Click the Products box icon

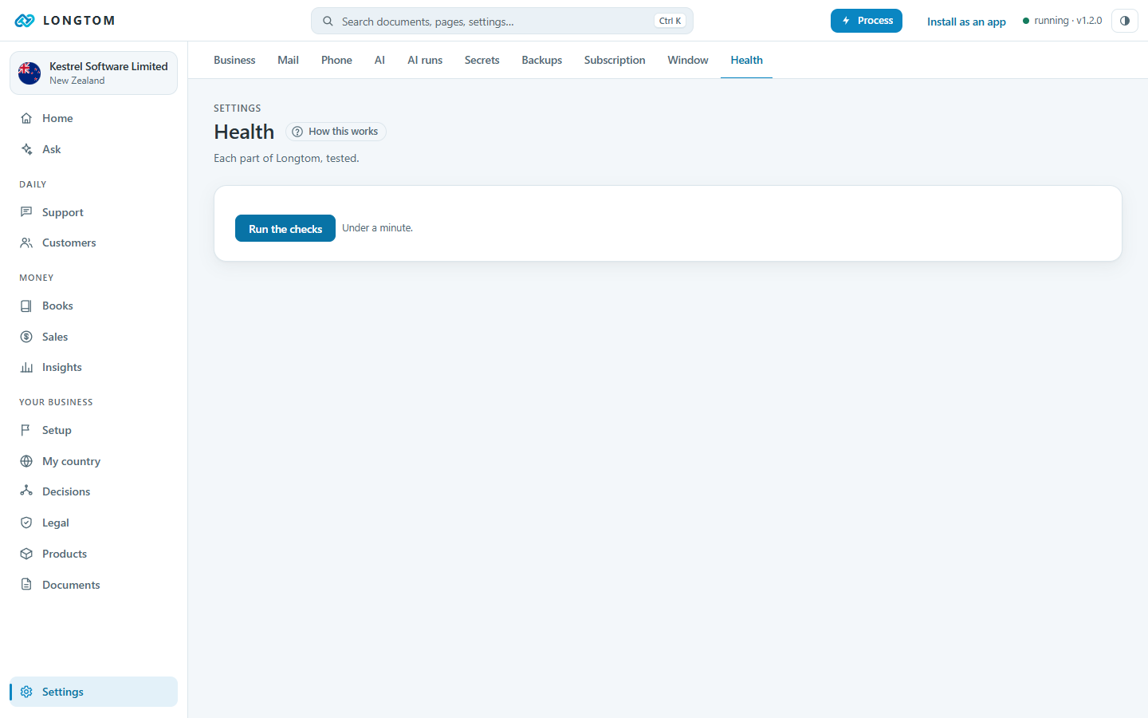[x=26, y=554]
